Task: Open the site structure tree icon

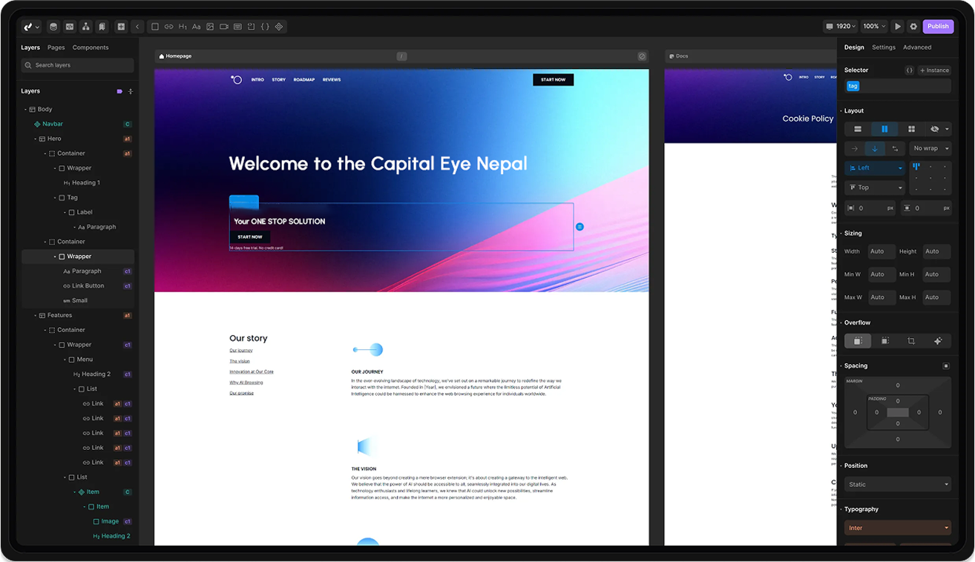Action: pos(85,27)
